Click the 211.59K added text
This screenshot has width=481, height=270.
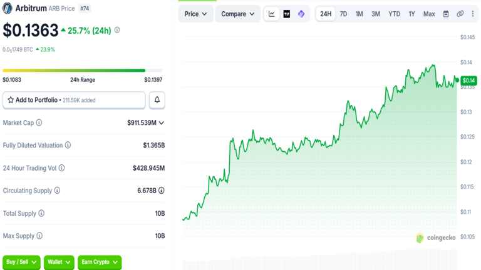(79, 101)
